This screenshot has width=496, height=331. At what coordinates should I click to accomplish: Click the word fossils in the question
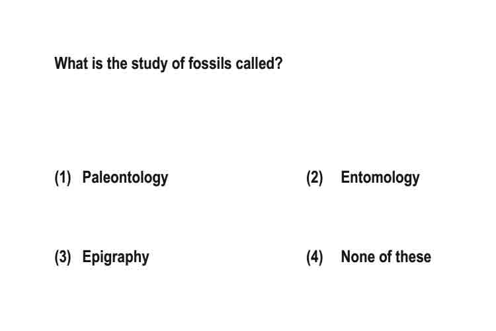pos(210,63)
